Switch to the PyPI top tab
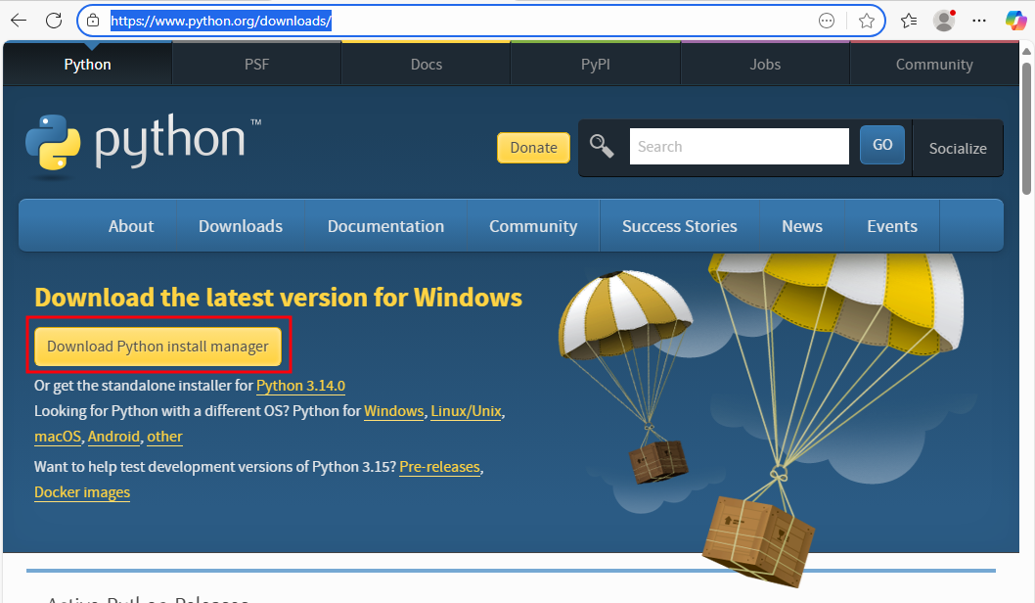The height and width of the screenshot is (603, 1035). click(595, 65)
